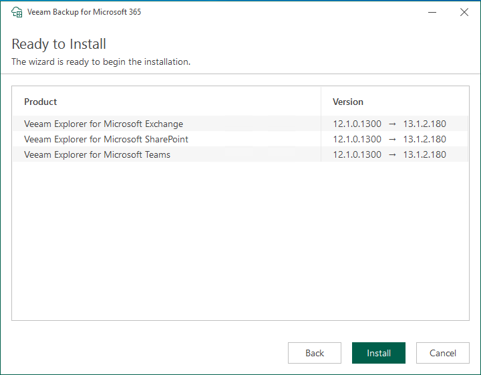This screenshot has width=481, height=375.
Task: Click the Veeam app icon in title bar
Action: click(x=17, y=12)
